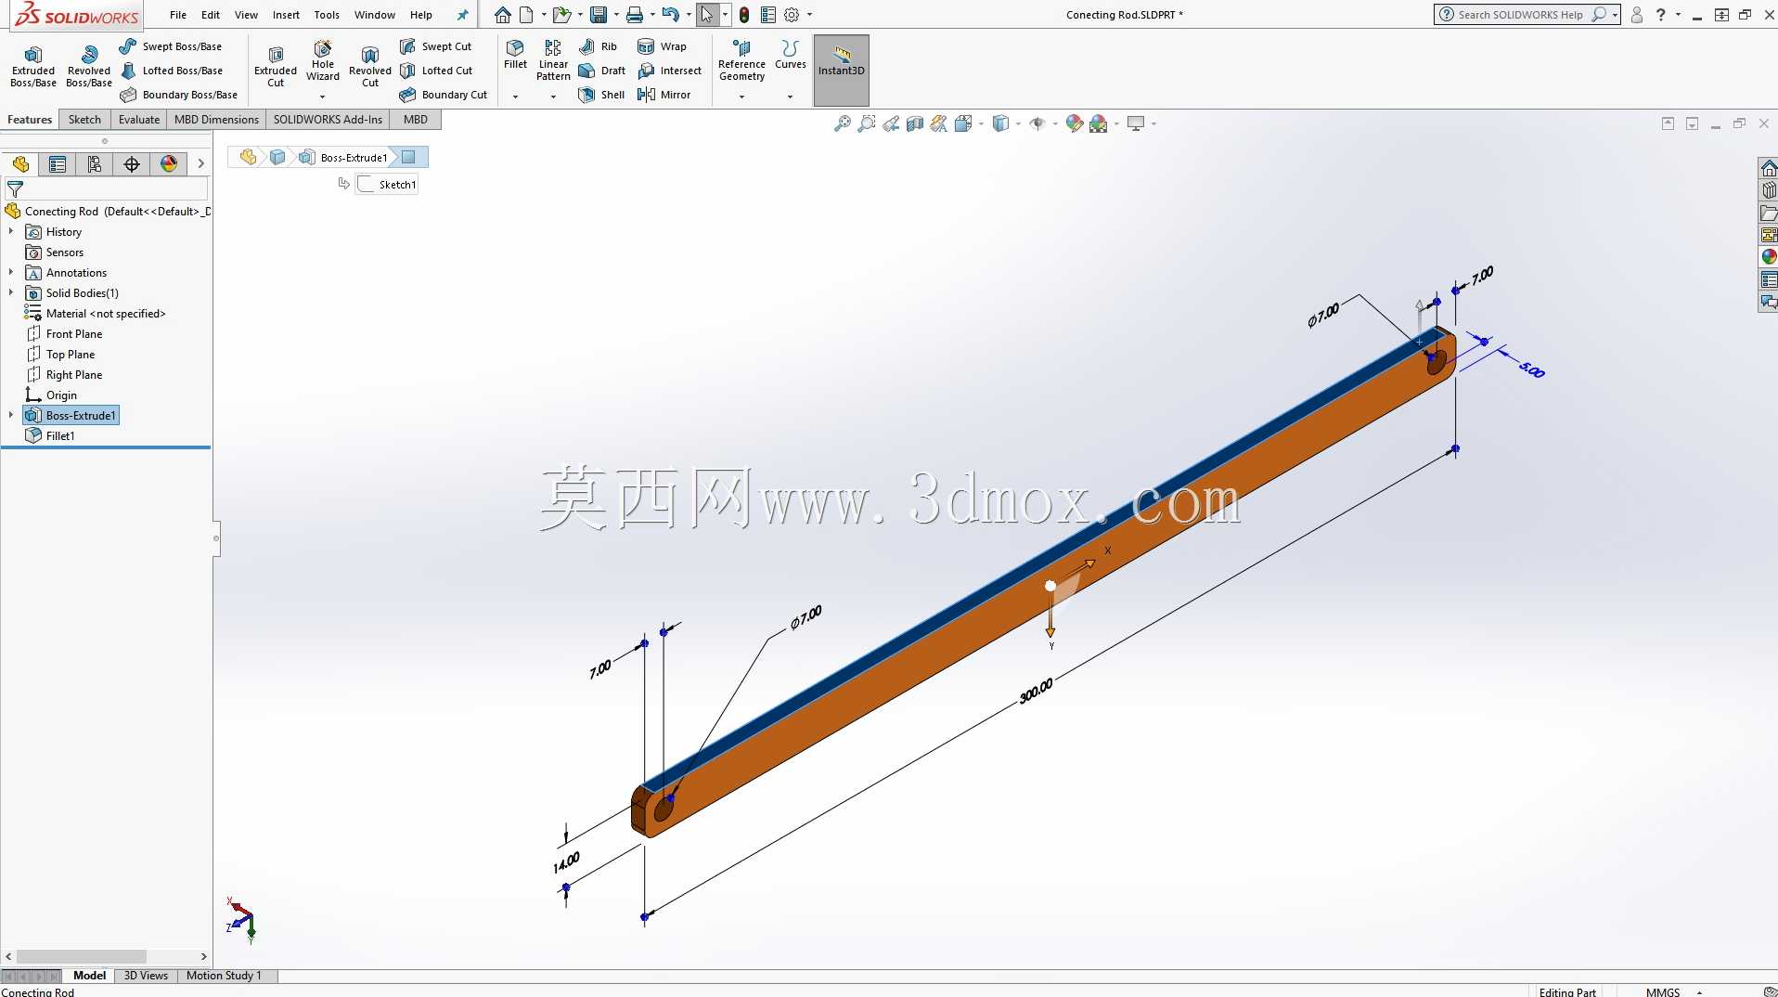Open the 3D Views tab

click(146, 976)
